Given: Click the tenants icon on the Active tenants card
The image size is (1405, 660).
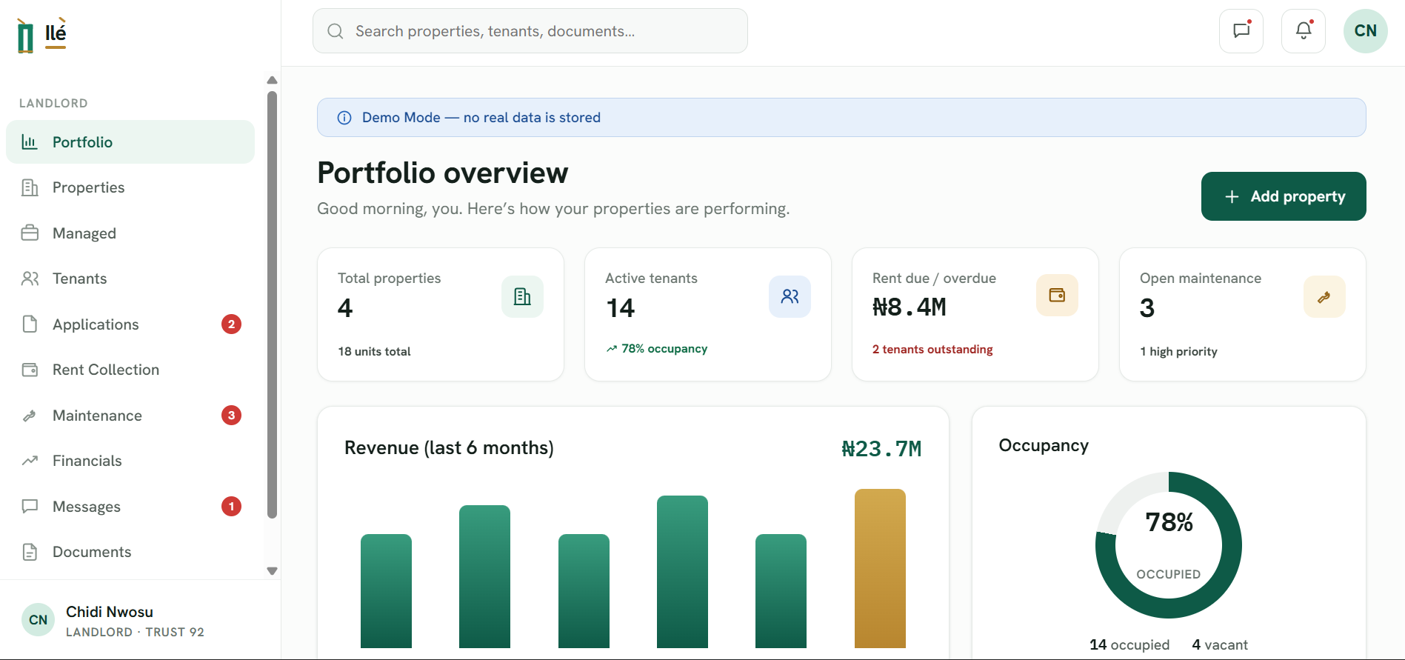Looking at the screenshot, I should point(790,296).
